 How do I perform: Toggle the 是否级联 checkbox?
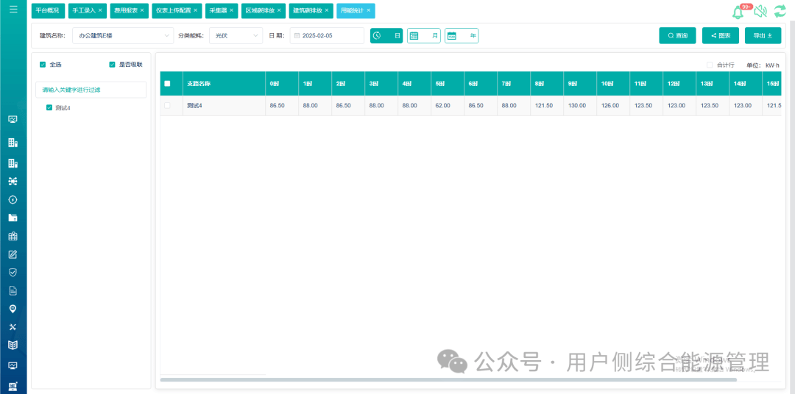click(112, 64)
